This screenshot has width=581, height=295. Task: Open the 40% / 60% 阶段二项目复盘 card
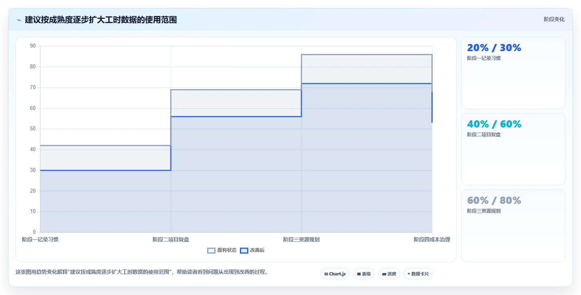pos(513,149)
